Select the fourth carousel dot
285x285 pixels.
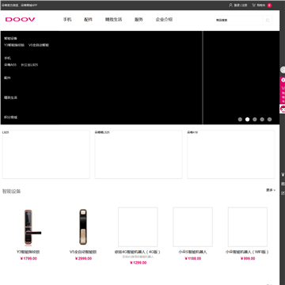[262, 120]
